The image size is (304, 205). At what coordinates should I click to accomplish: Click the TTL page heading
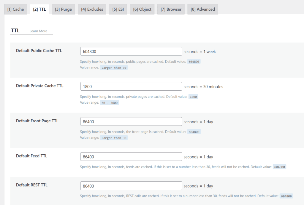click(x=15, y=30)
